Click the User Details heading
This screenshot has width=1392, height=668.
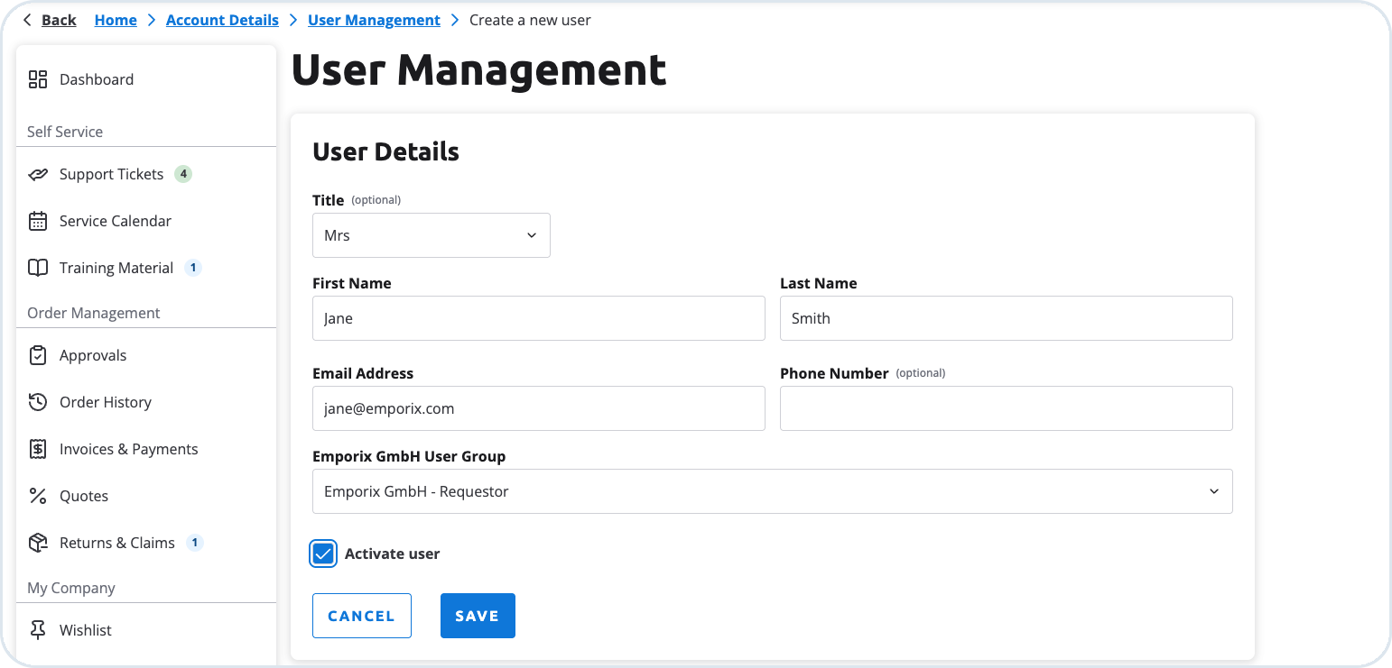[385, 151]
